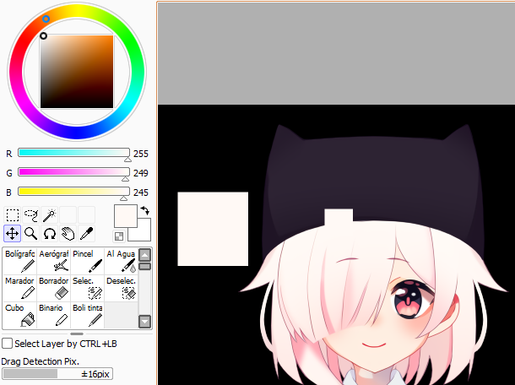Image resolution: width=515 pixels, height=385 pixels.
Task: Click the blue B channel slider
Action: pos(74,191)
